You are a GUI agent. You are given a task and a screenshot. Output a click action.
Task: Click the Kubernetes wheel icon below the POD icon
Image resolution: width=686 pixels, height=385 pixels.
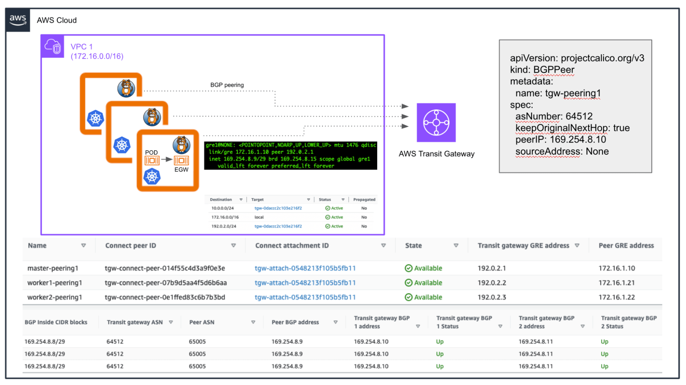pos(152,177)
